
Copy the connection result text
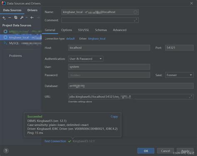click(x=114, y=117)
